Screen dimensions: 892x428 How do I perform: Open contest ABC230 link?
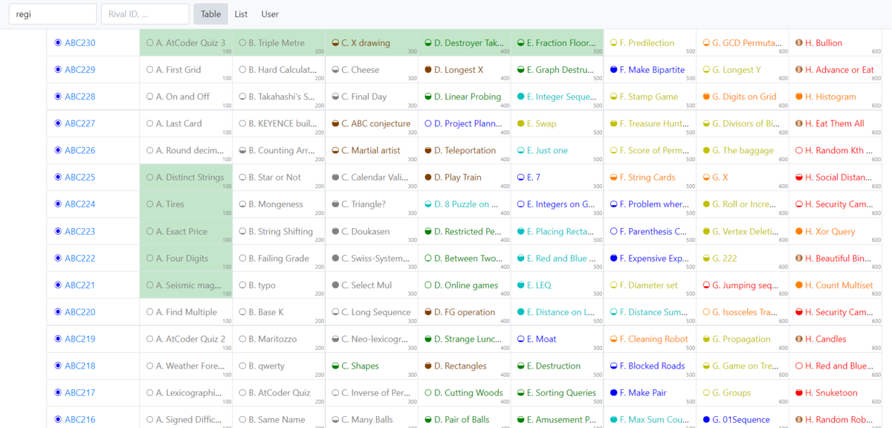point(80,43)
